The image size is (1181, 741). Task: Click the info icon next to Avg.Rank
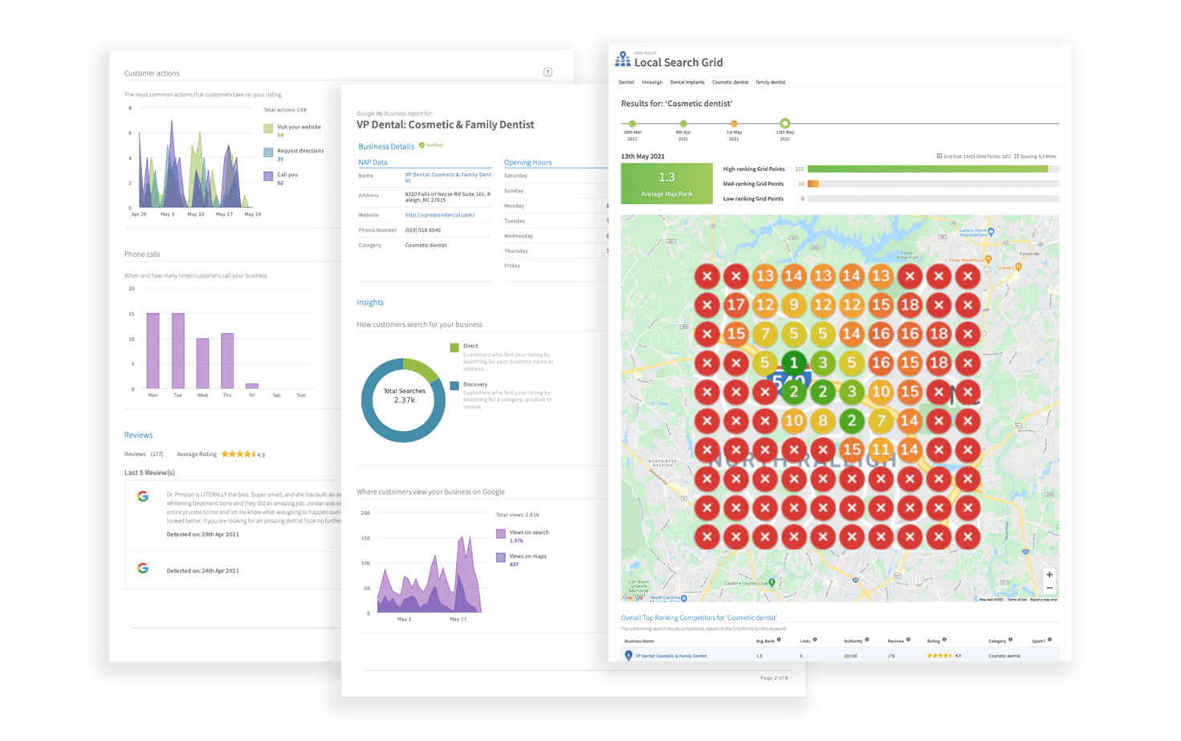click(779, 640)
